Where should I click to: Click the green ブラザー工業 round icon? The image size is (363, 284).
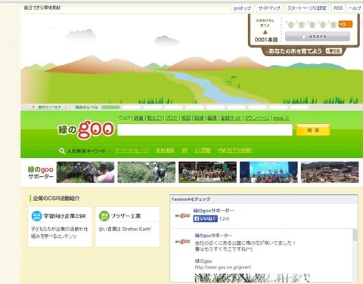[x=104, y=216]
